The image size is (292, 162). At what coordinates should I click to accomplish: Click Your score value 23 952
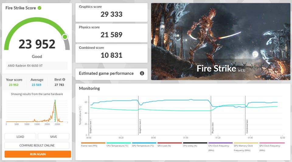[x=14, y=85]
